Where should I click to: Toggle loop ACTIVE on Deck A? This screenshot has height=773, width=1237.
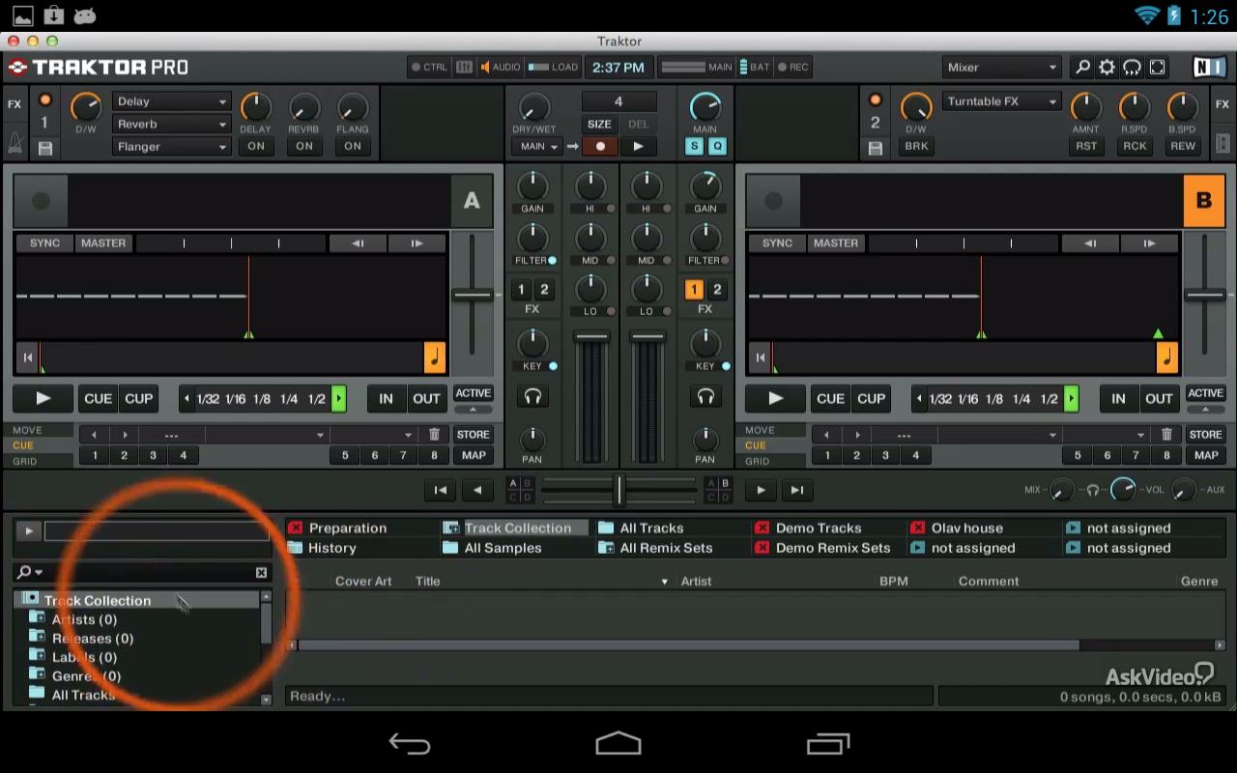[473, 393]
